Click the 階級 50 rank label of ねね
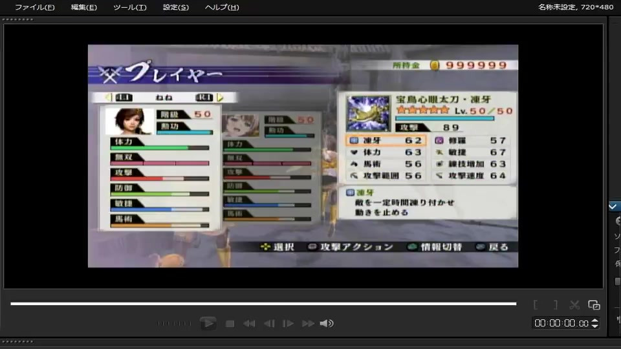This screenshot has width=621, height=349. click(184, 114)
